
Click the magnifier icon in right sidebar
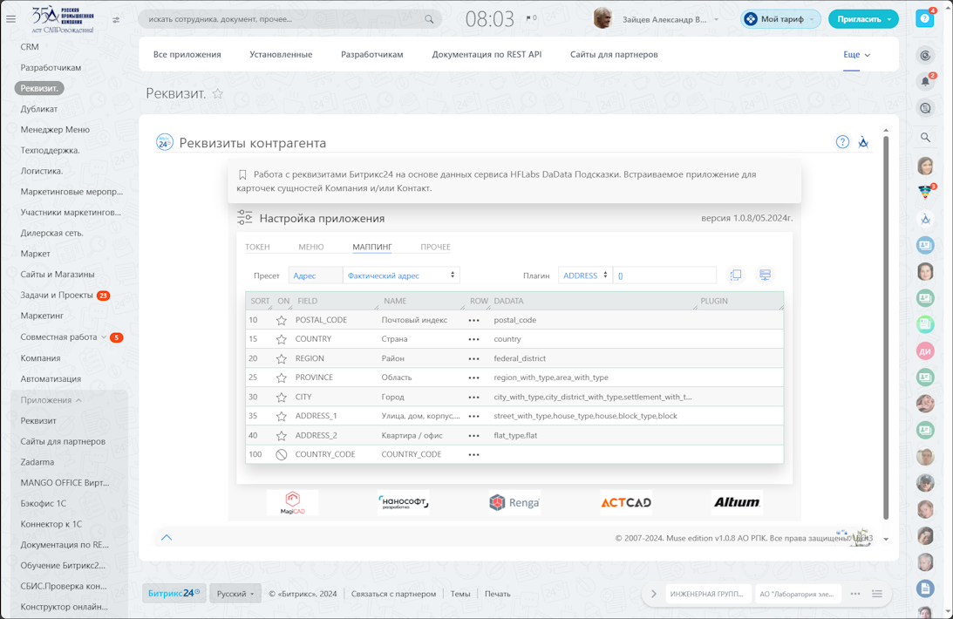tap(925, 138)
